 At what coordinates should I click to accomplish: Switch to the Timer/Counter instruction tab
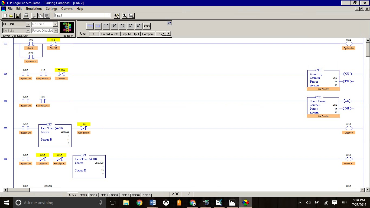110,34
